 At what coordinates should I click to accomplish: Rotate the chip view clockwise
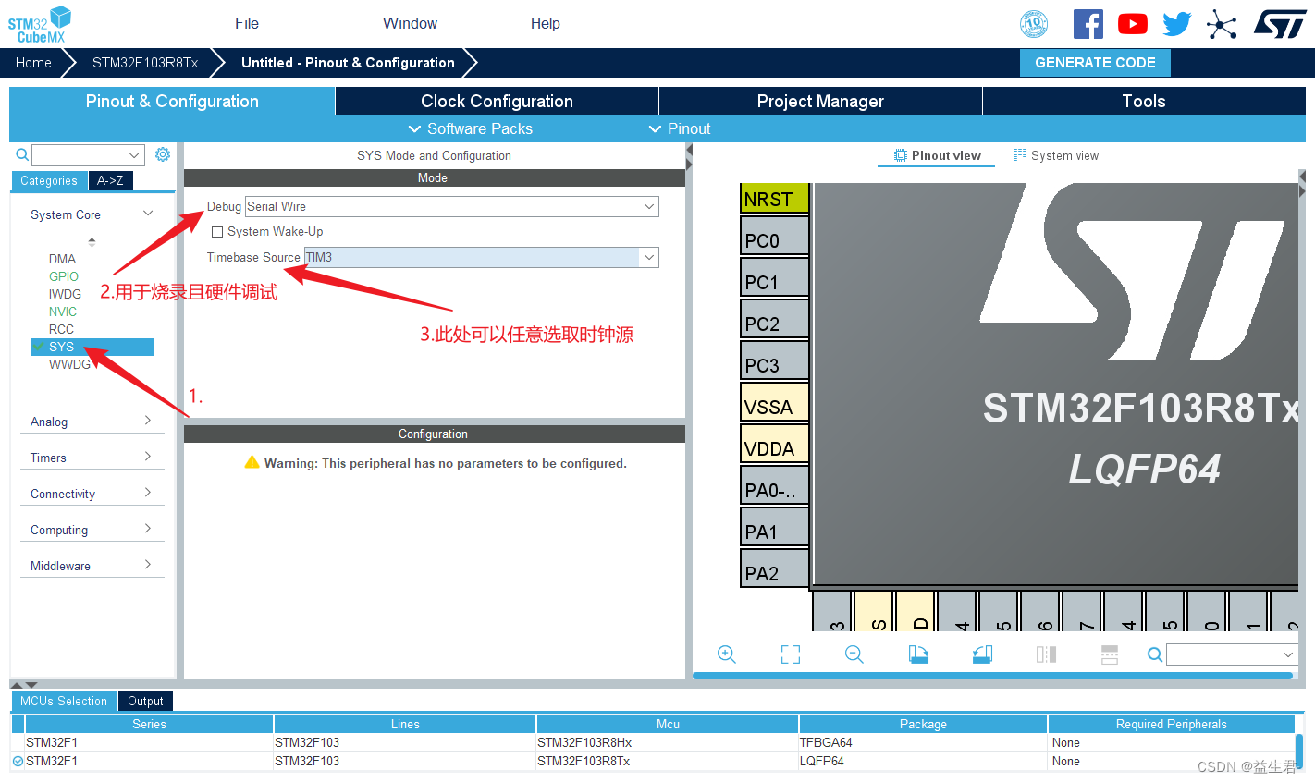point(918,654)
